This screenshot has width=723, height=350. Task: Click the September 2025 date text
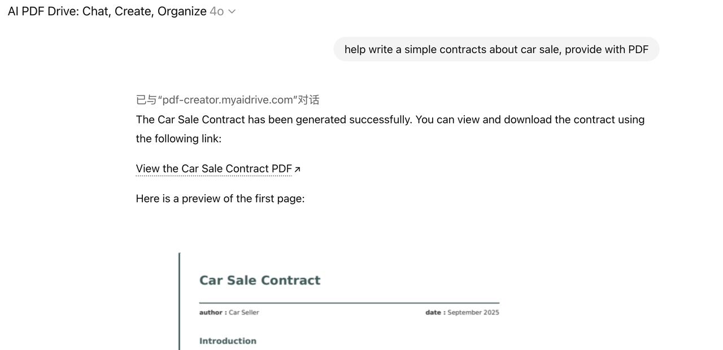click(473, 312)
